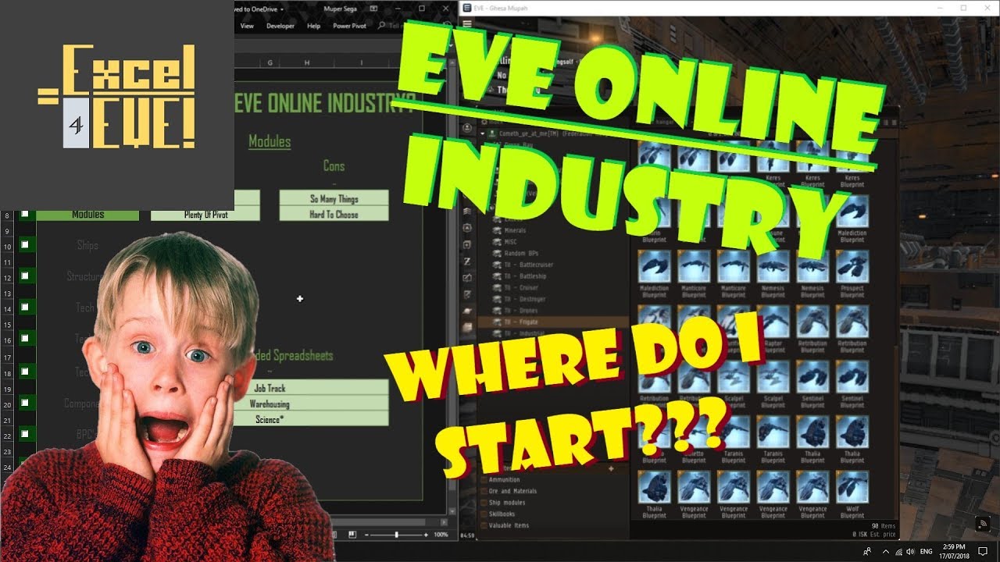Click the Job Track button
Viewport: 1000px width, 562px height.
click(x=270, y=388)
